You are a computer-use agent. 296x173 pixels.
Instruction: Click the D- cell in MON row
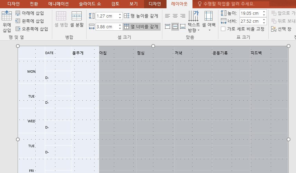point(58,78)
